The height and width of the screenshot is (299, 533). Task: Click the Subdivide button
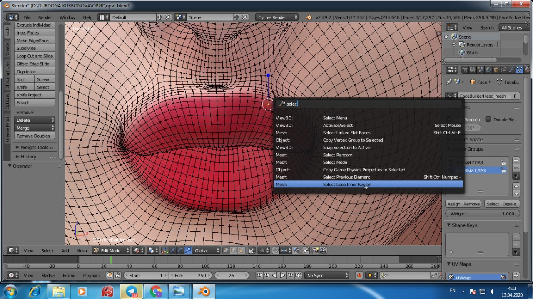[x=35, y=48]
